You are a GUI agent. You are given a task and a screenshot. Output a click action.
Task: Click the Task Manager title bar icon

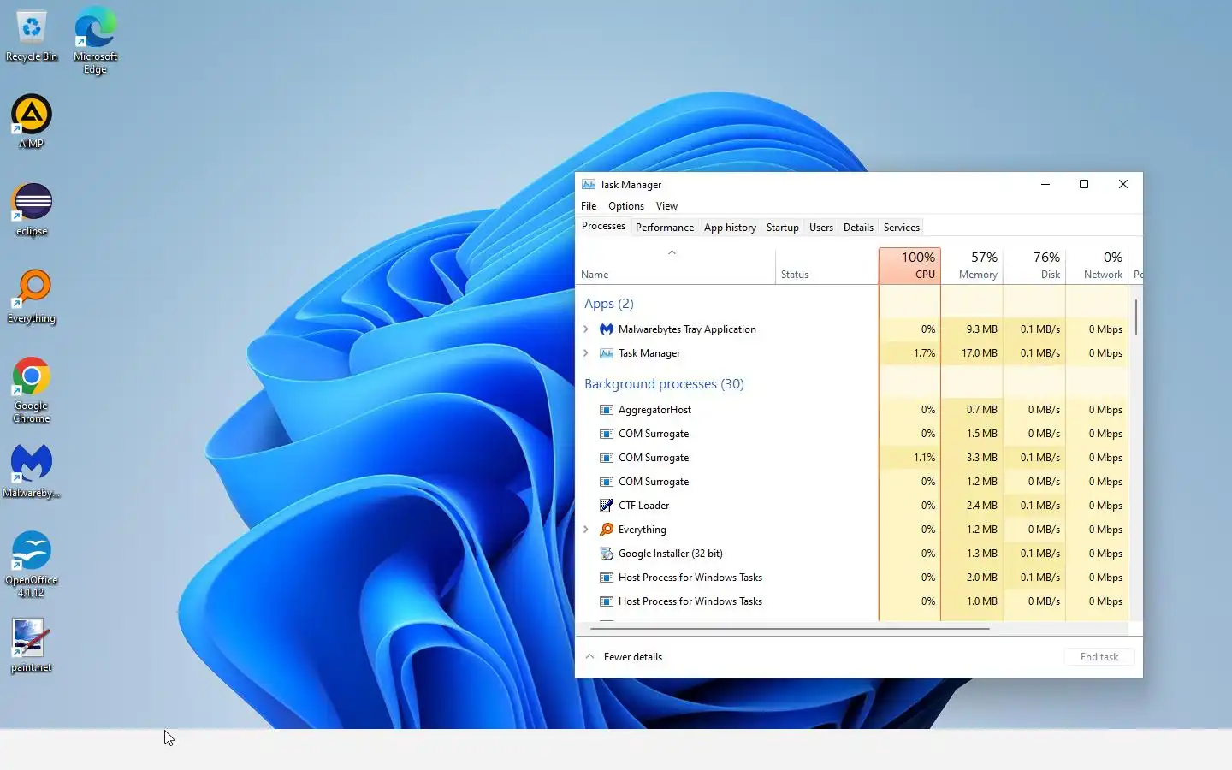coord(589,184)
